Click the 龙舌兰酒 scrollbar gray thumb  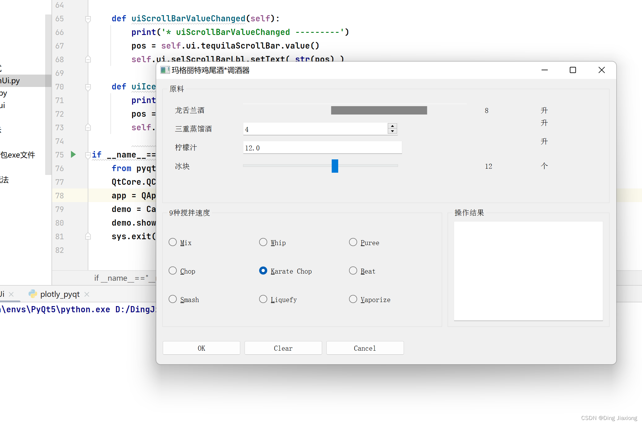(379, 110)
